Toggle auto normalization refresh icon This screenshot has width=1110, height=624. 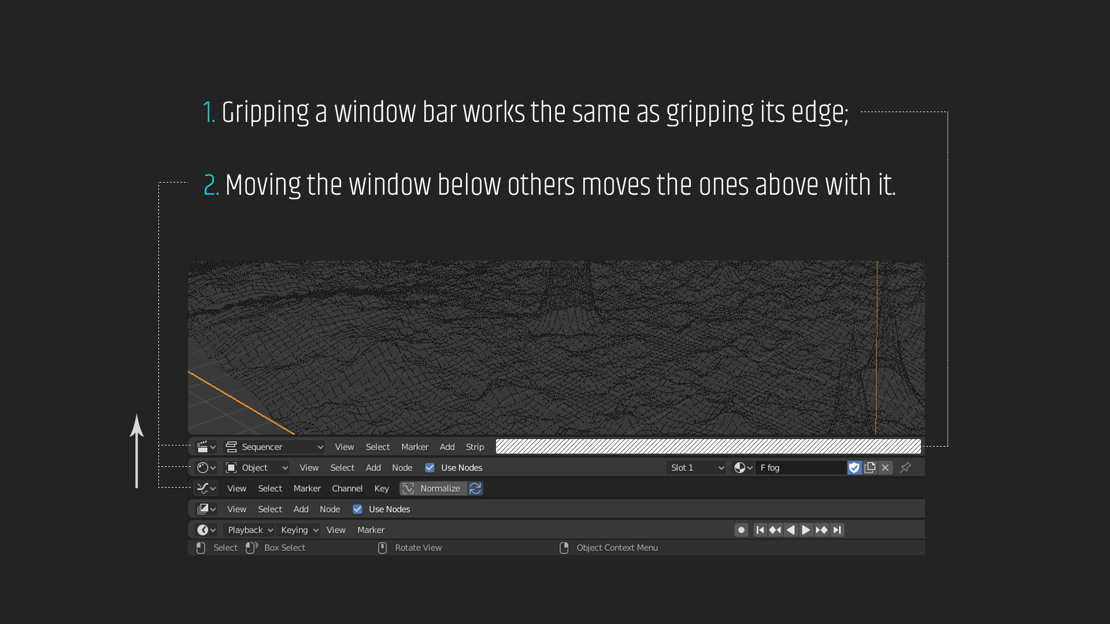tap(475, 488)
